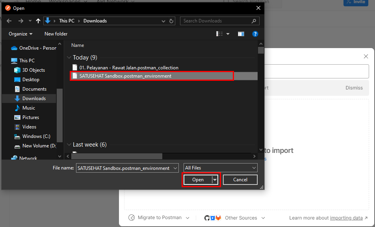375x227 pixels.
Task: Open Windows (C:) drive in sidebar
Action: click(x=32, y=136)
